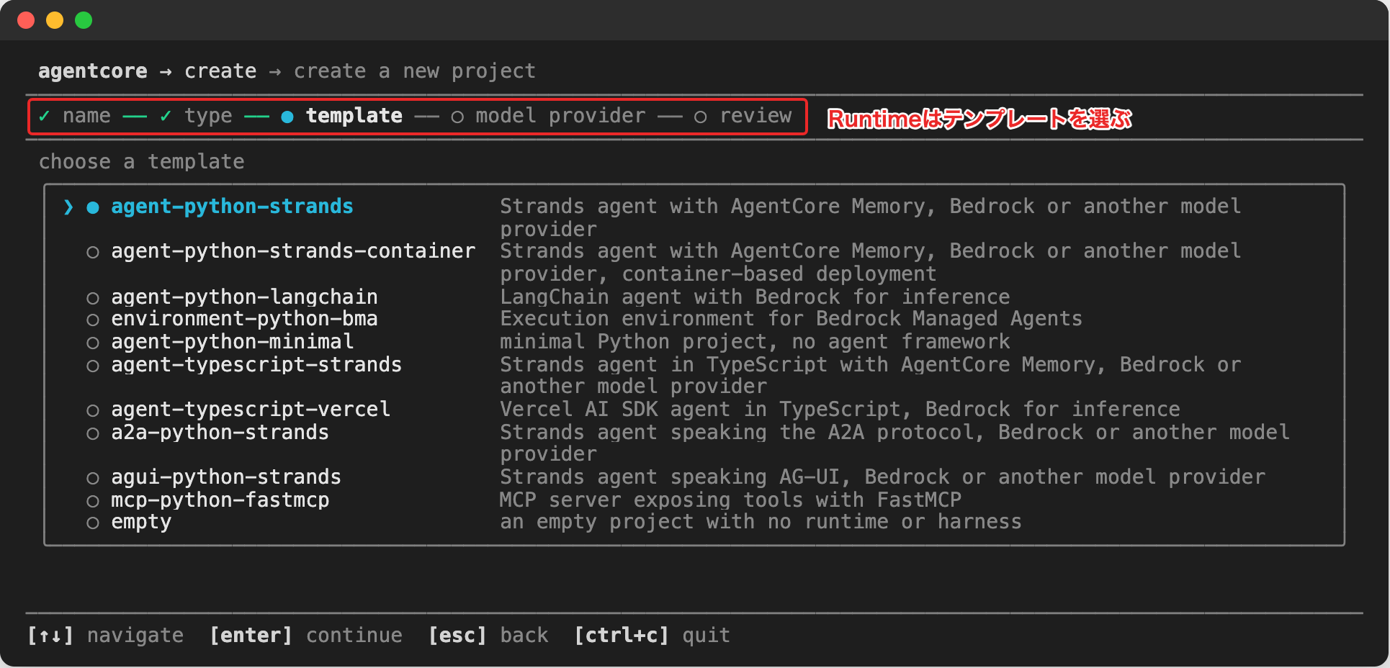Select agent-python-minimal radio option

click(92, 343)
